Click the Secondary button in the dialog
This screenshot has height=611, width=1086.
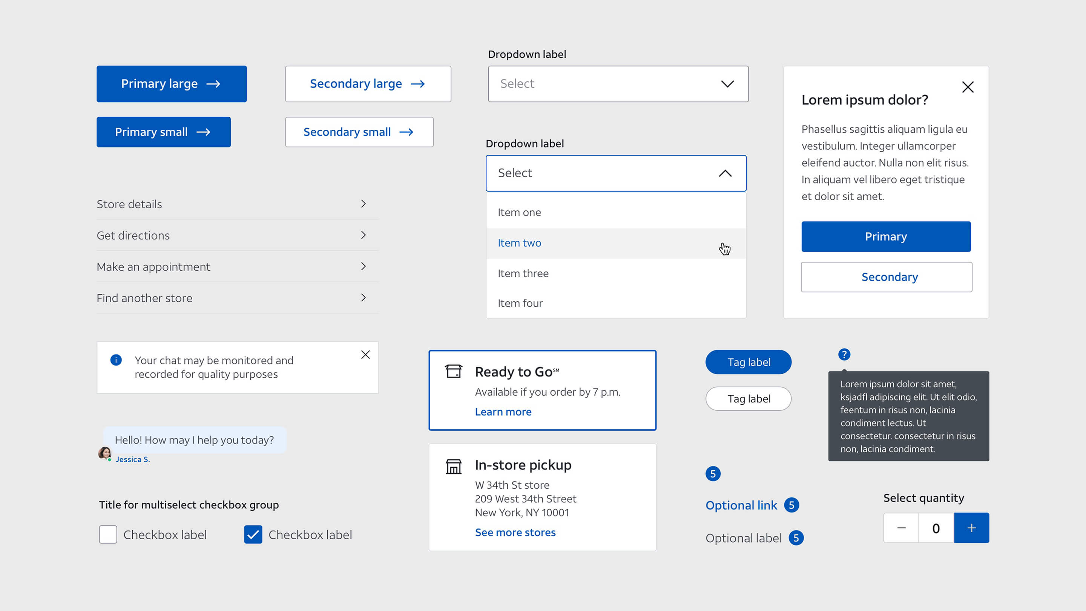[x=886, y=277]
